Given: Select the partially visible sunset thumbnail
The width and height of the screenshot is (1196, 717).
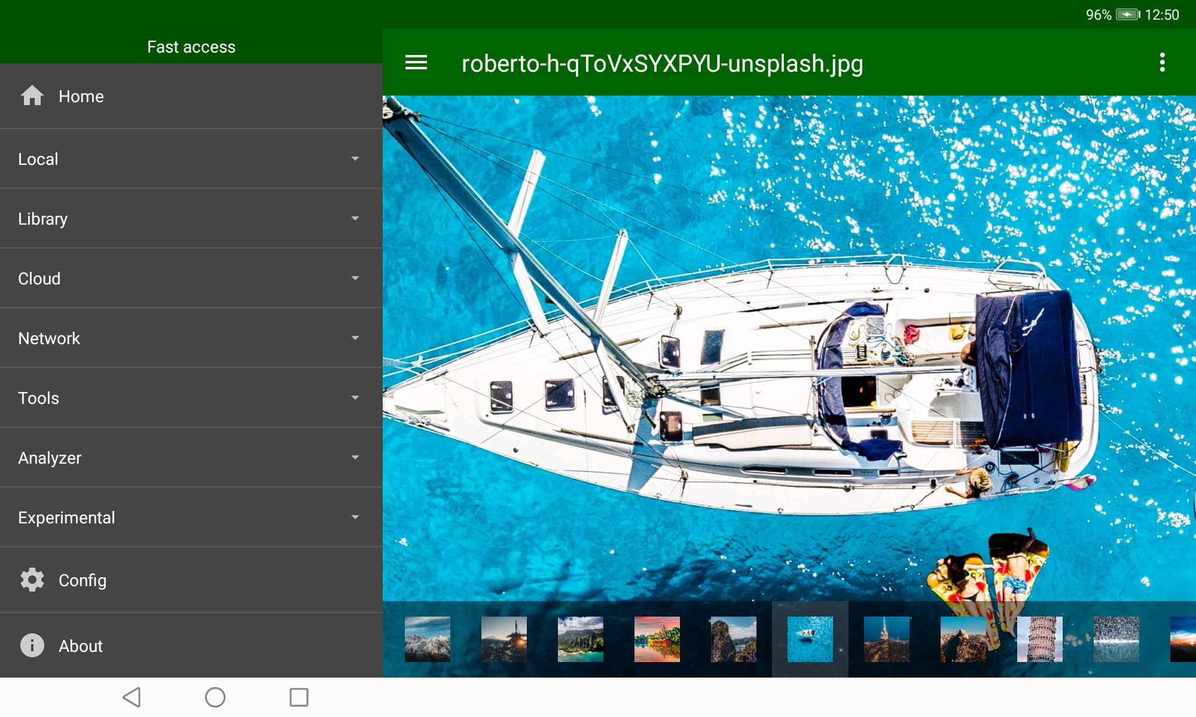Looking at the screenshot, I should point(1183,639).
